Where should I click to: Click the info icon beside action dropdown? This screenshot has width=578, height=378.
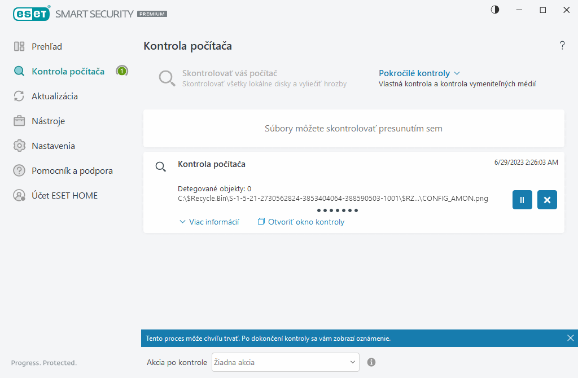(x=371, y=362)
